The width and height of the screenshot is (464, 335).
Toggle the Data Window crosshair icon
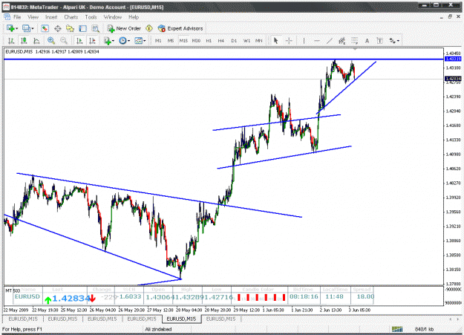coord(58,28)
